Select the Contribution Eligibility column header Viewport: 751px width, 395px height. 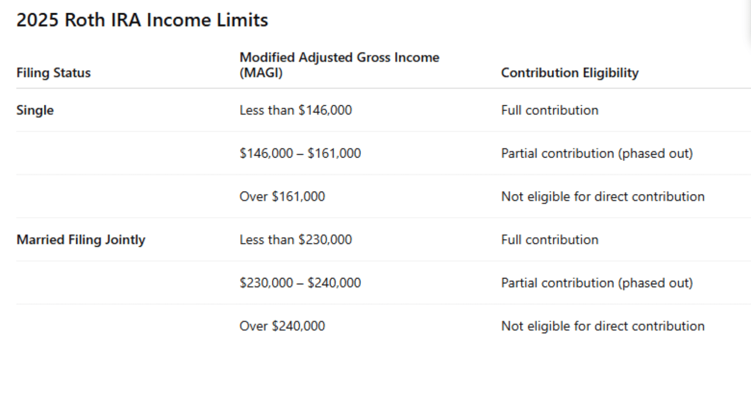[570, 73]
